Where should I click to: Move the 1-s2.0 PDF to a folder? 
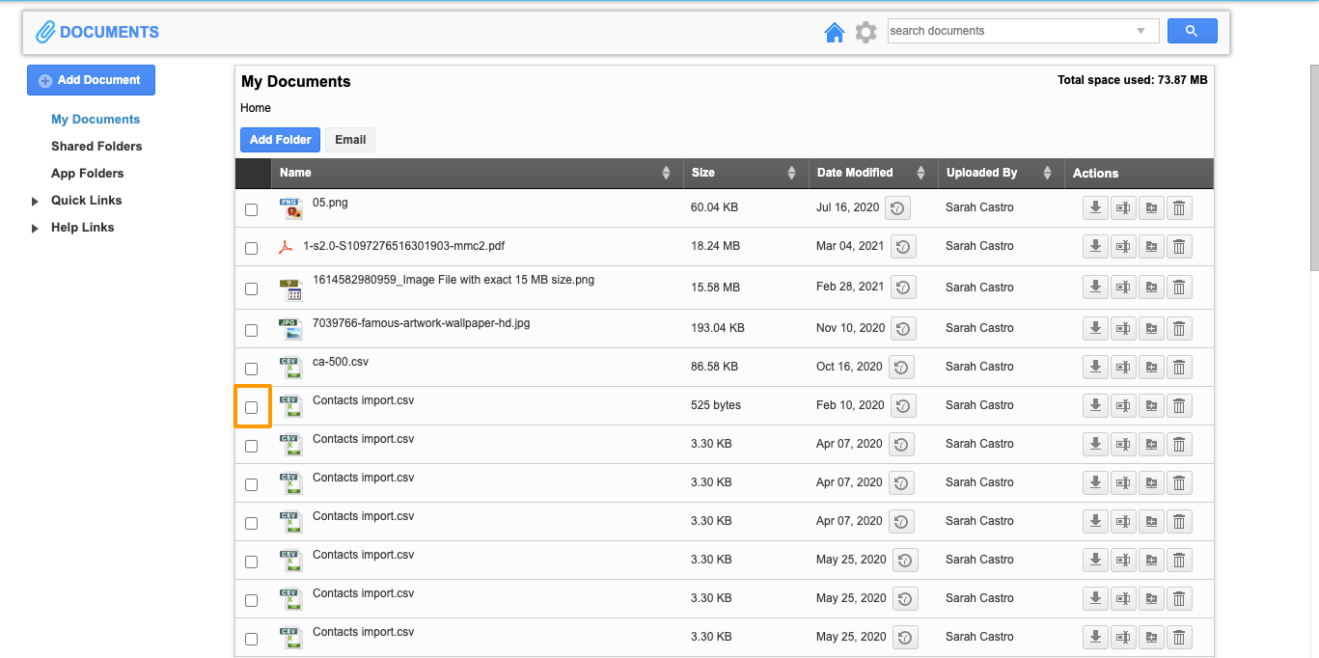[x=1151, y=247]
